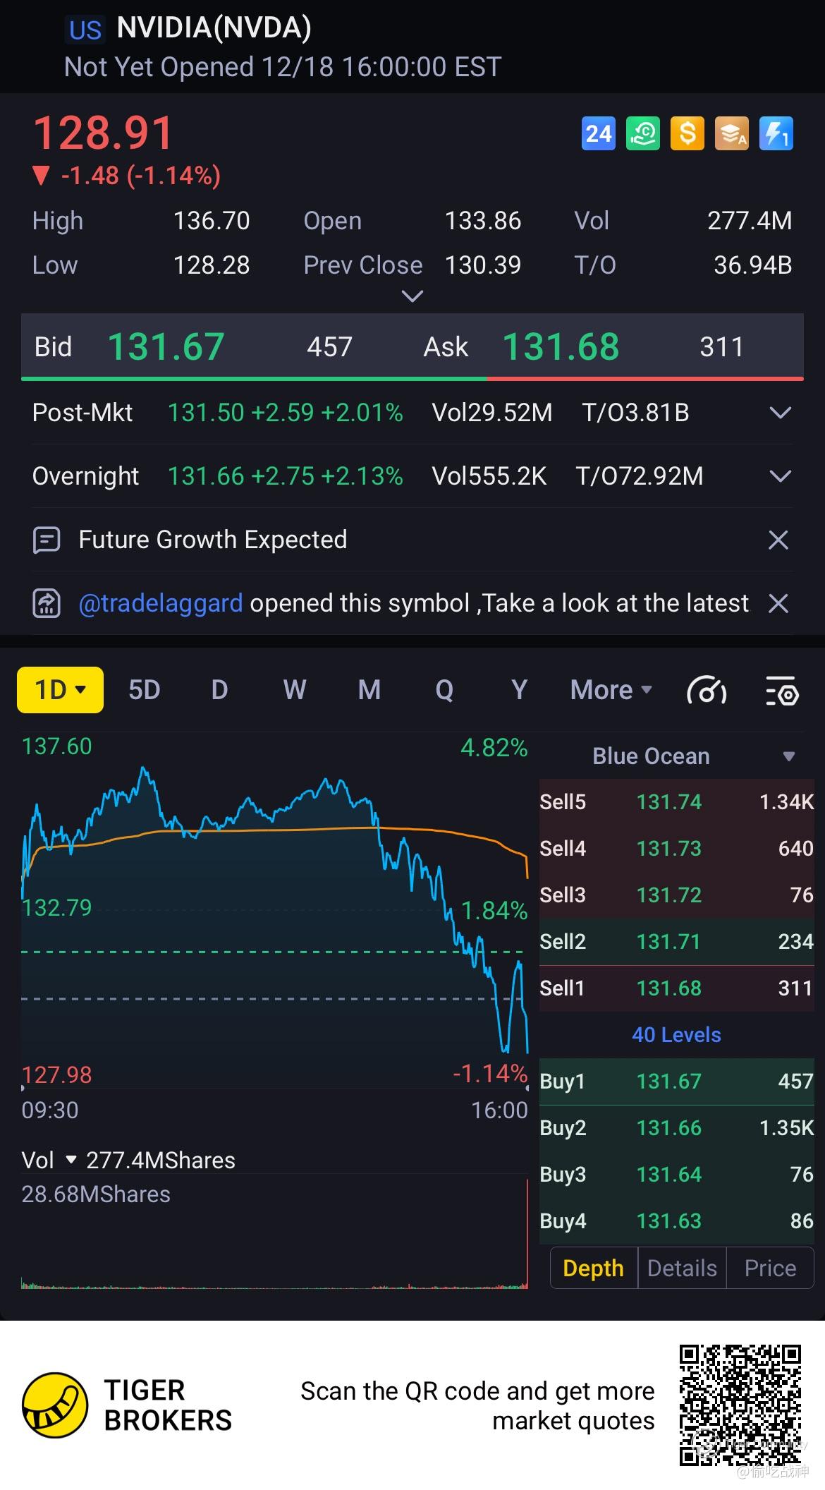Tap the T/O value 36.94B

pos(753,265)
